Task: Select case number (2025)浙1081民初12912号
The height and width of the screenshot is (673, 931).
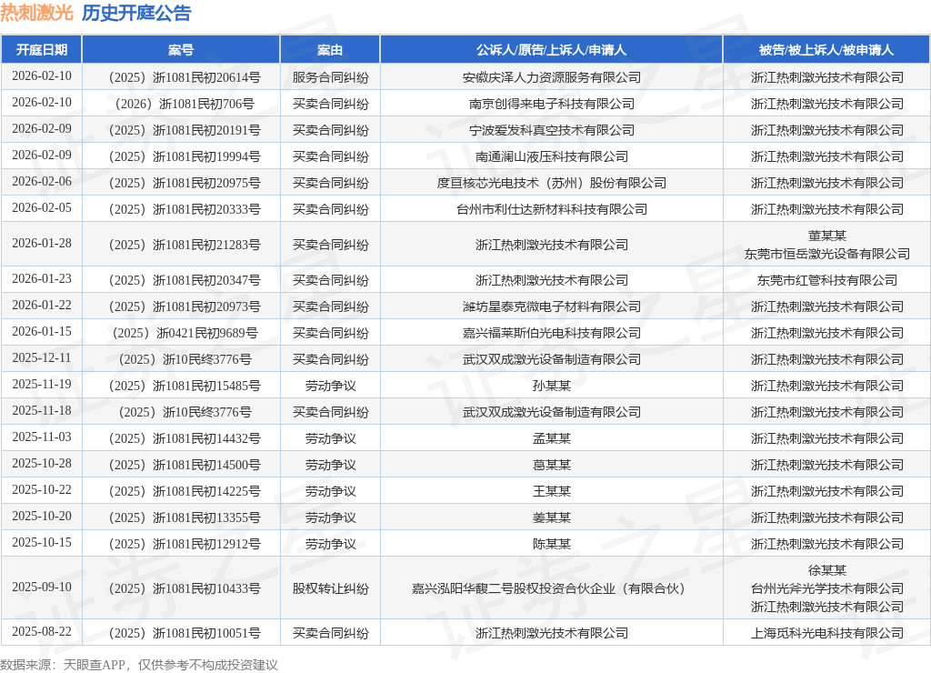Action: [x=185, y=544]
